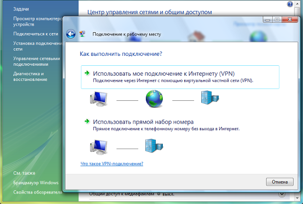Viewport: 303px width, 204px height.
Task: Click the 'Задачи' sidebar heading
Action: (21, 9)
